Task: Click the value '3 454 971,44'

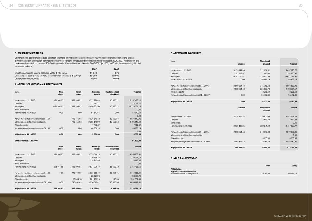Action: point(291,117)
